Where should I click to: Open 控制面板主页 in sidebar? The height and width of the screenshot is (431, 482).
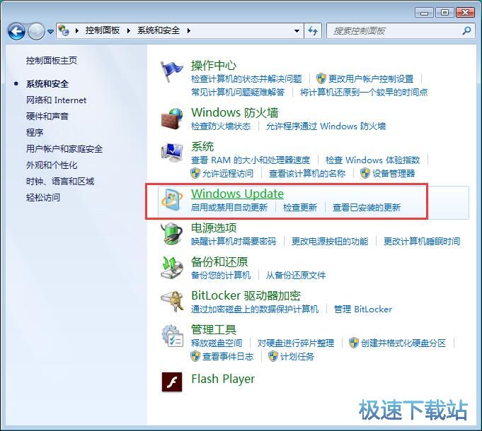pos(52,61)
